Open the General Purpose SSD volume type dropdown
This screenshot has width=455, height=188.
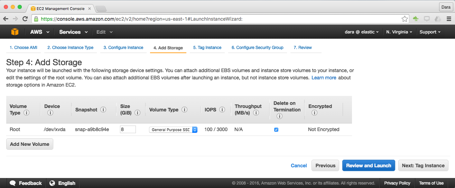click(173, 130)
